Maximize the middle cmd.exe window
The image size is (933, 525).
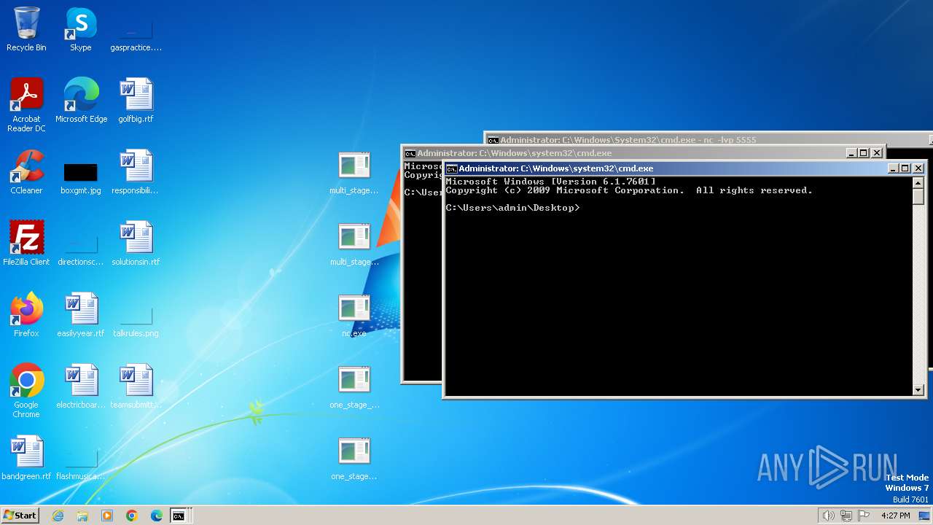pyautogui.click(x=864, y=153)
